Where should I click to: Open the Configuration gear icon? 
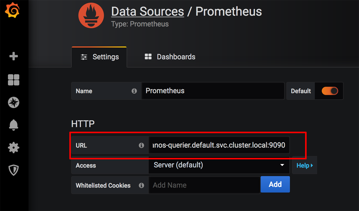tap(14, 147)
